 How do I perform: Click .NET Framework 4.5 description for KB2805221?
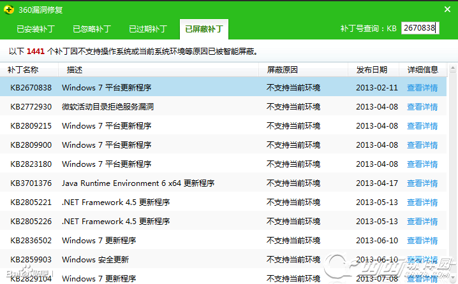point(115,202)
